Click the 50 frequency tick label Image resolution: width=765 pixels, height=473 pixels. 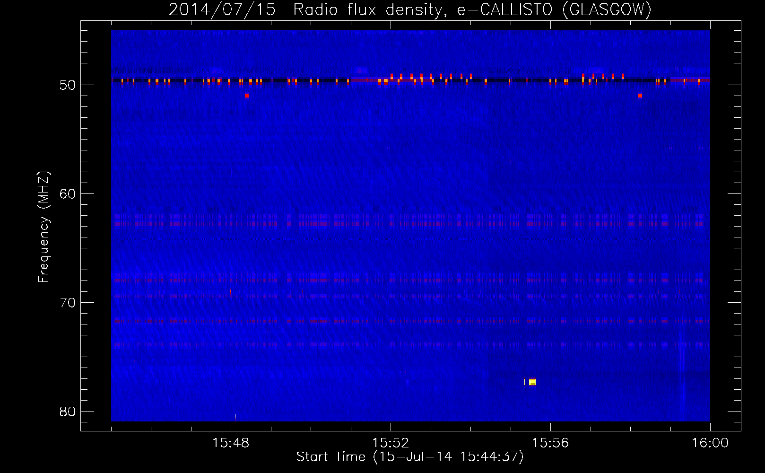68,85
